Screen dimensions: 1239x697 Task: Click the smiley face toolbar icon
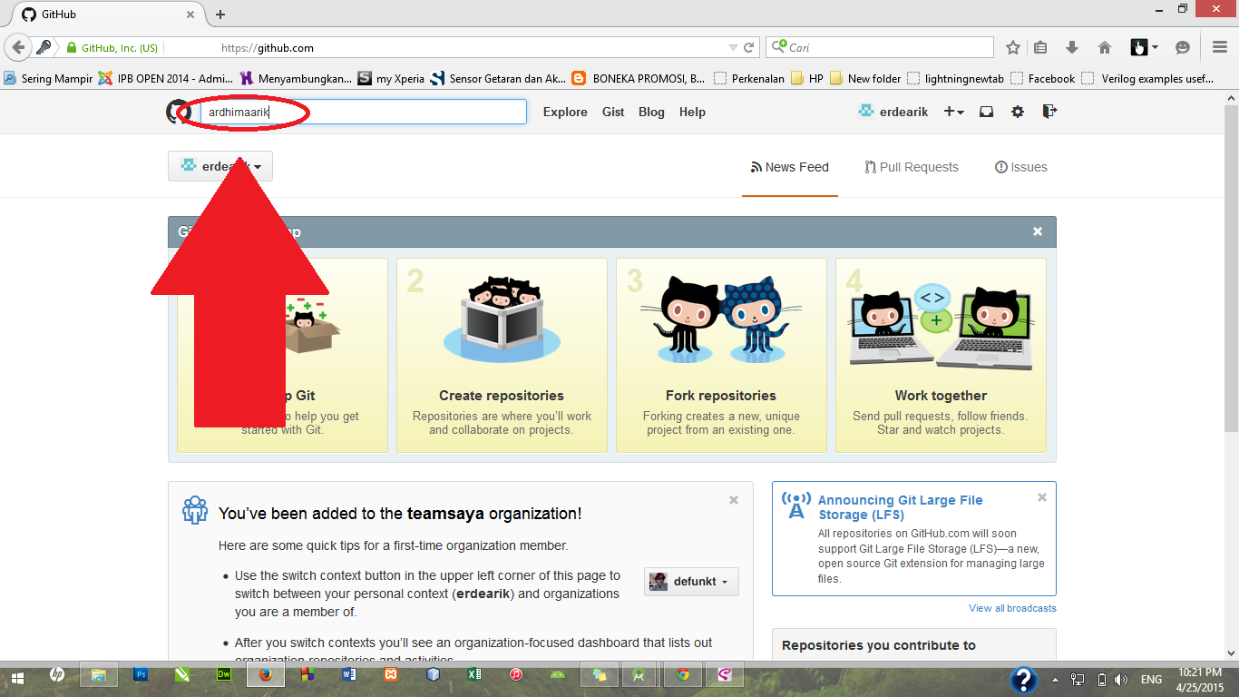(1183, 47)
